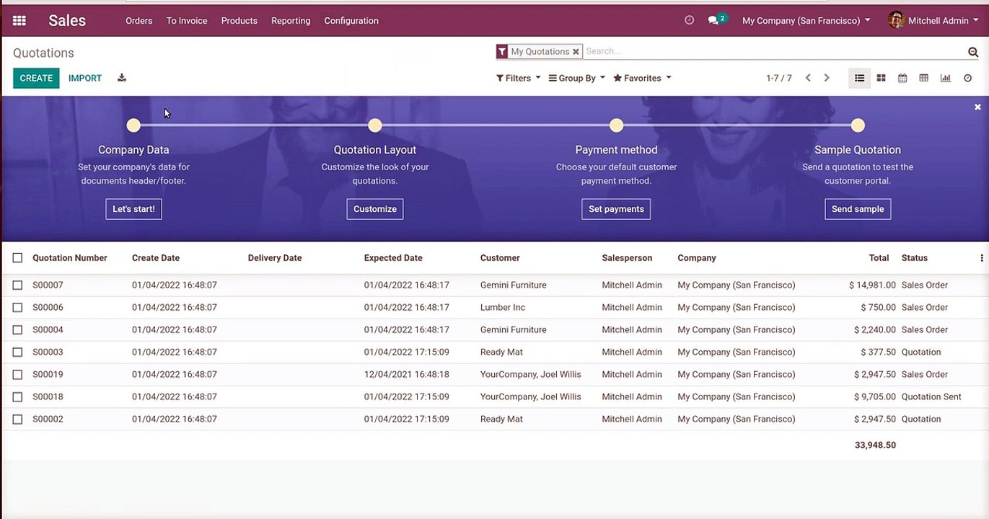The width and height of the screenshot is (989, 519).
Task: Go to previous page arrow
Action: [808, 78]
